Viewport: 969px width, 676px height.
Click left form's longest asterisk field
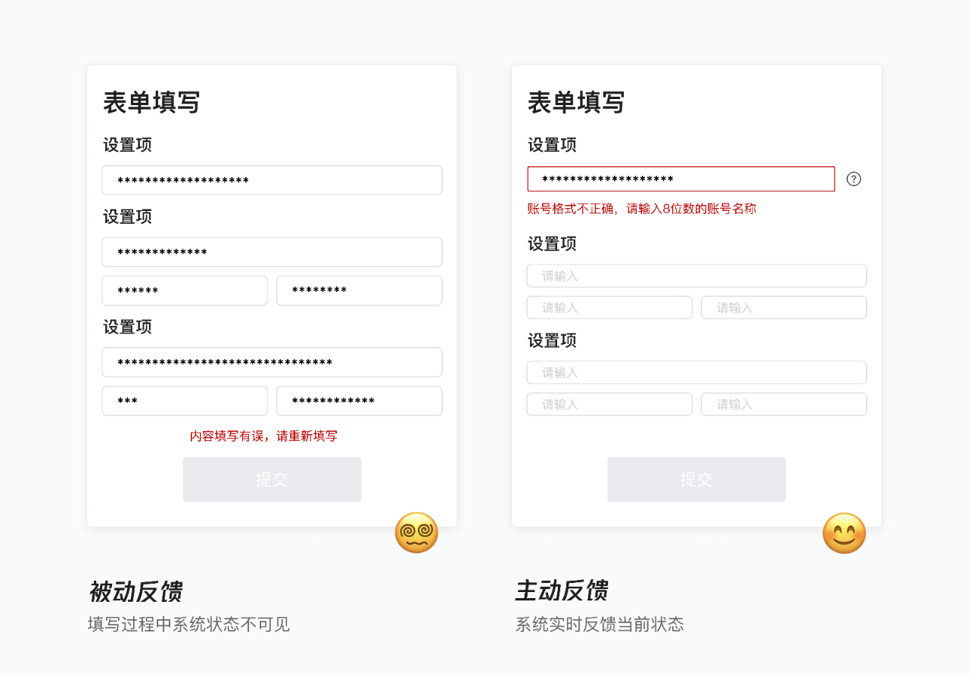click(x=272, y=362)
